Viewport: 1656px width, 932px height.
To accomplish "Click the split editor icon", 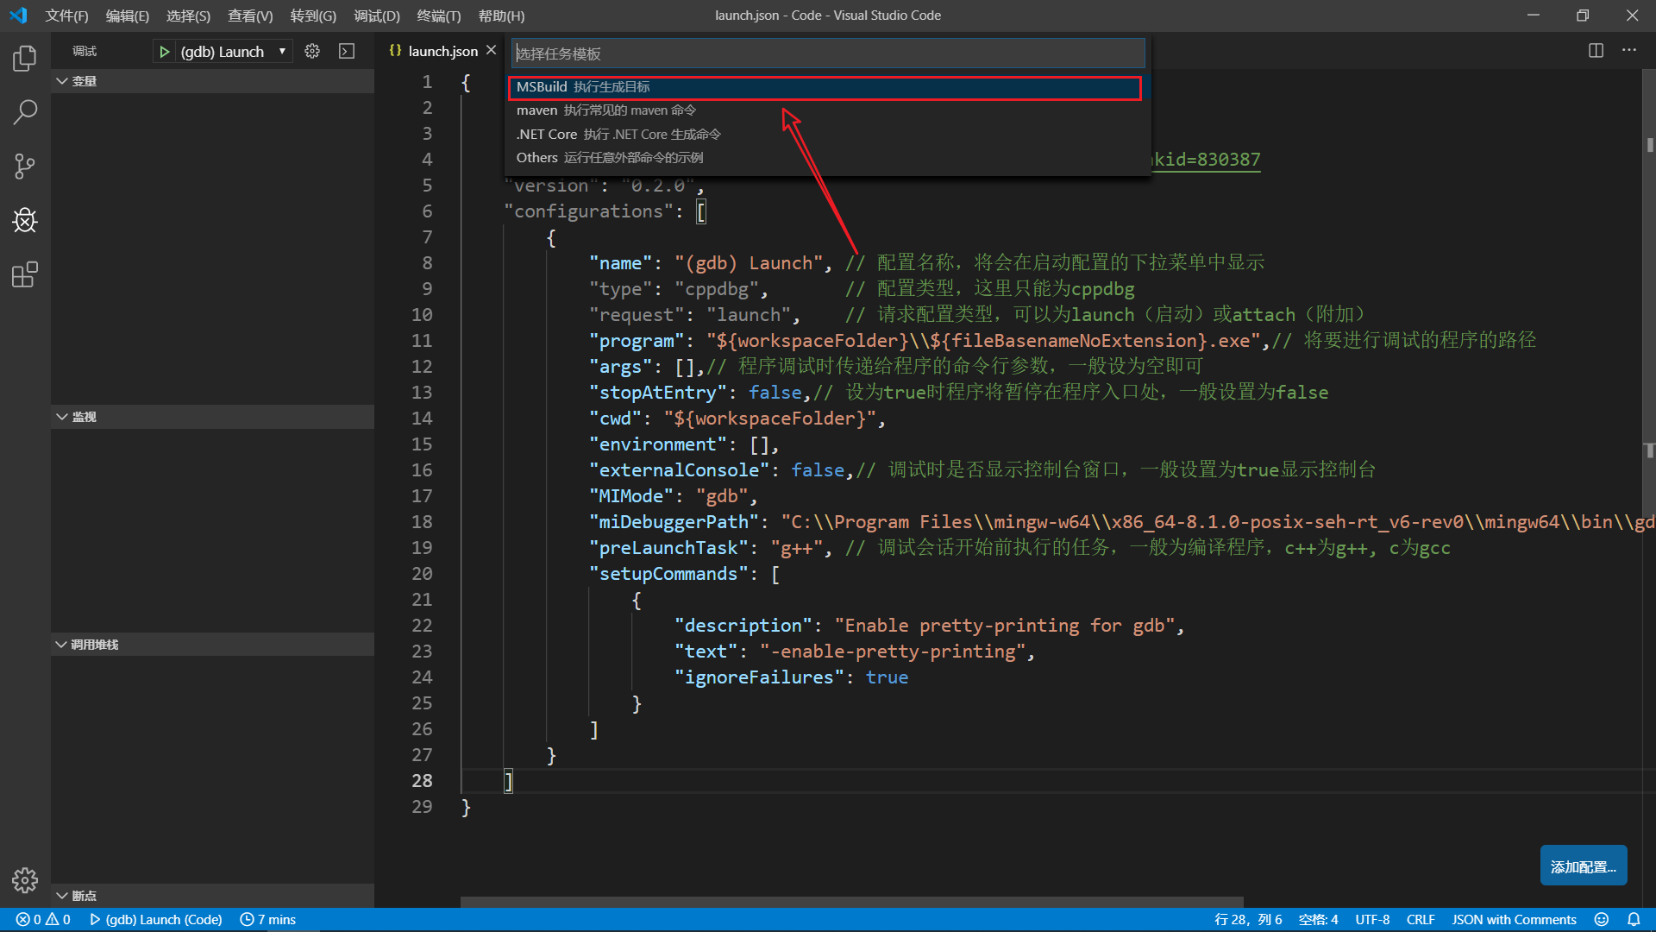I will tap(1596, 51).
